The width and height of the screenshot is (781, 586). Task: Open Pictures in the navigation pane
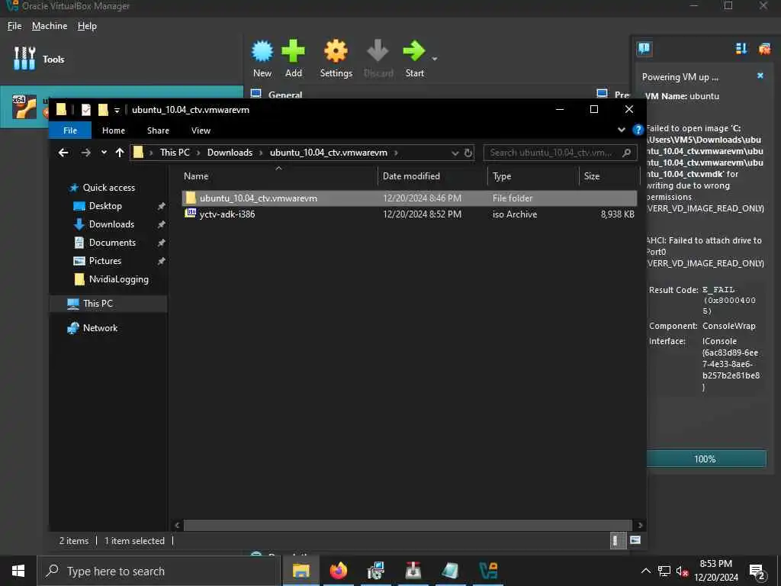104,261
